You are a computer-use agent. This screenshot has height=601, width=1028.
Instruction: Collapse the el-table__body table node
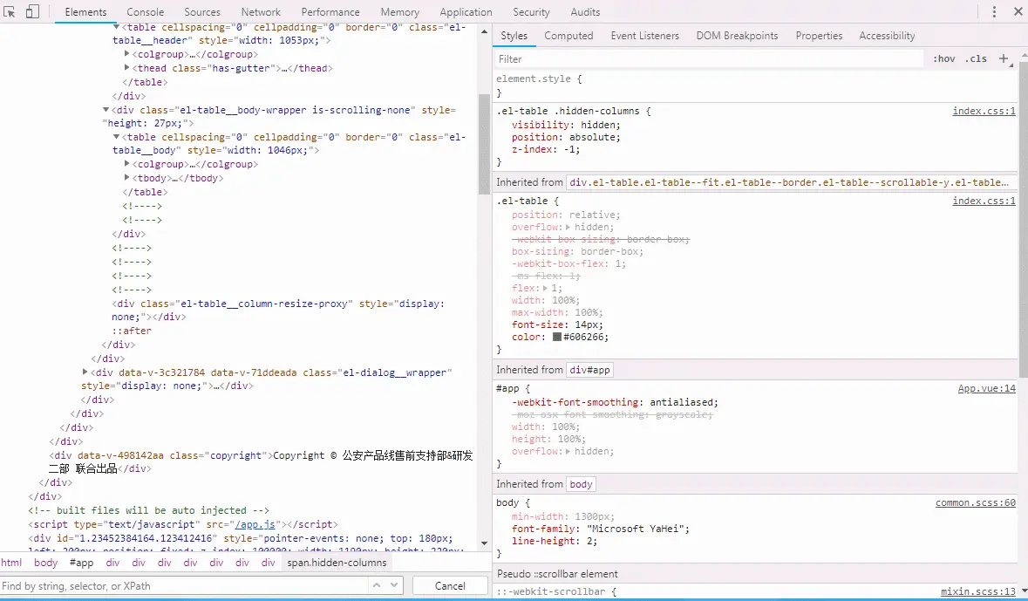(x=116, y=136)
